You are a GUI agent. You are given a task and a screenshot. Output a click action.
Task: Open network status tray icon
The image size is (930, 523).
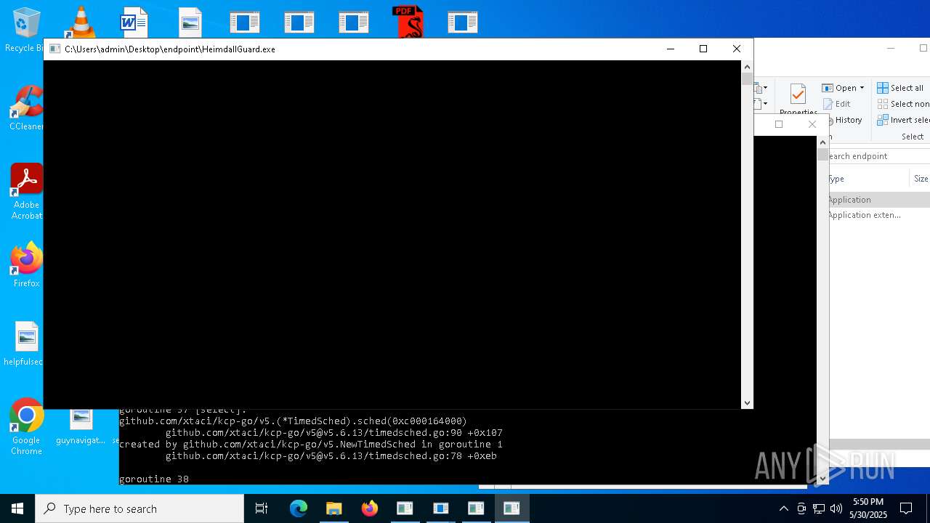(819, 508)
